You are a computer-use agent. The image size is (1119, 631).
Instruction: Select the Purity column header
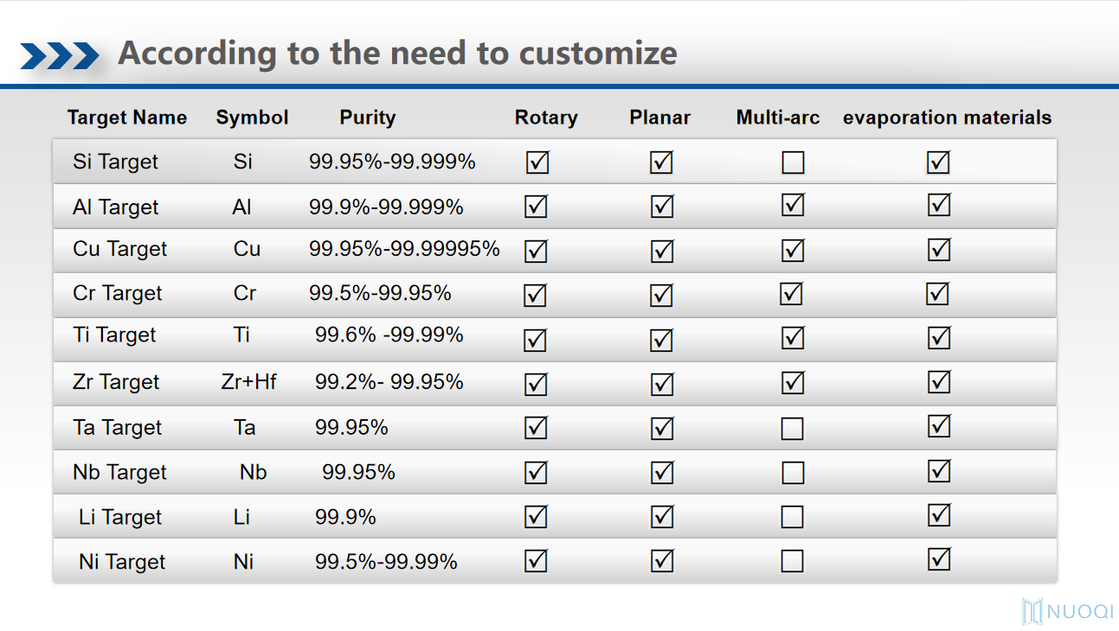[x=367, y=118]
